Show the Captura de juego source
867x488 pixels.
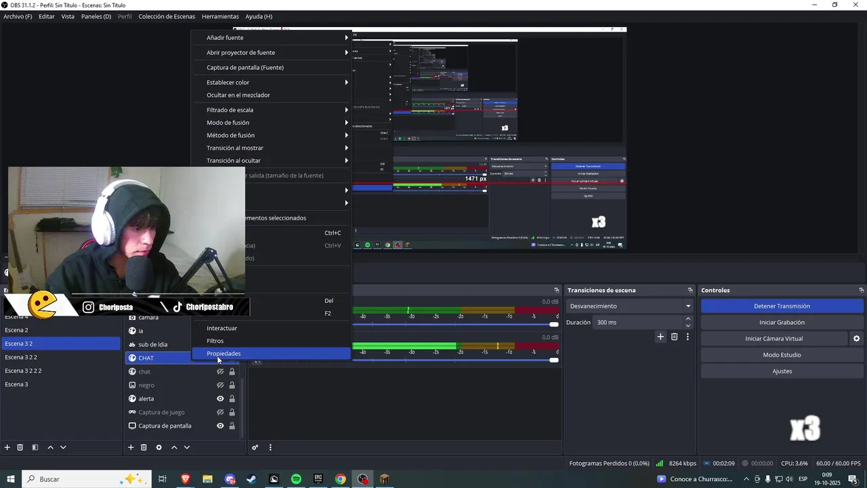(x=220, y=412)
